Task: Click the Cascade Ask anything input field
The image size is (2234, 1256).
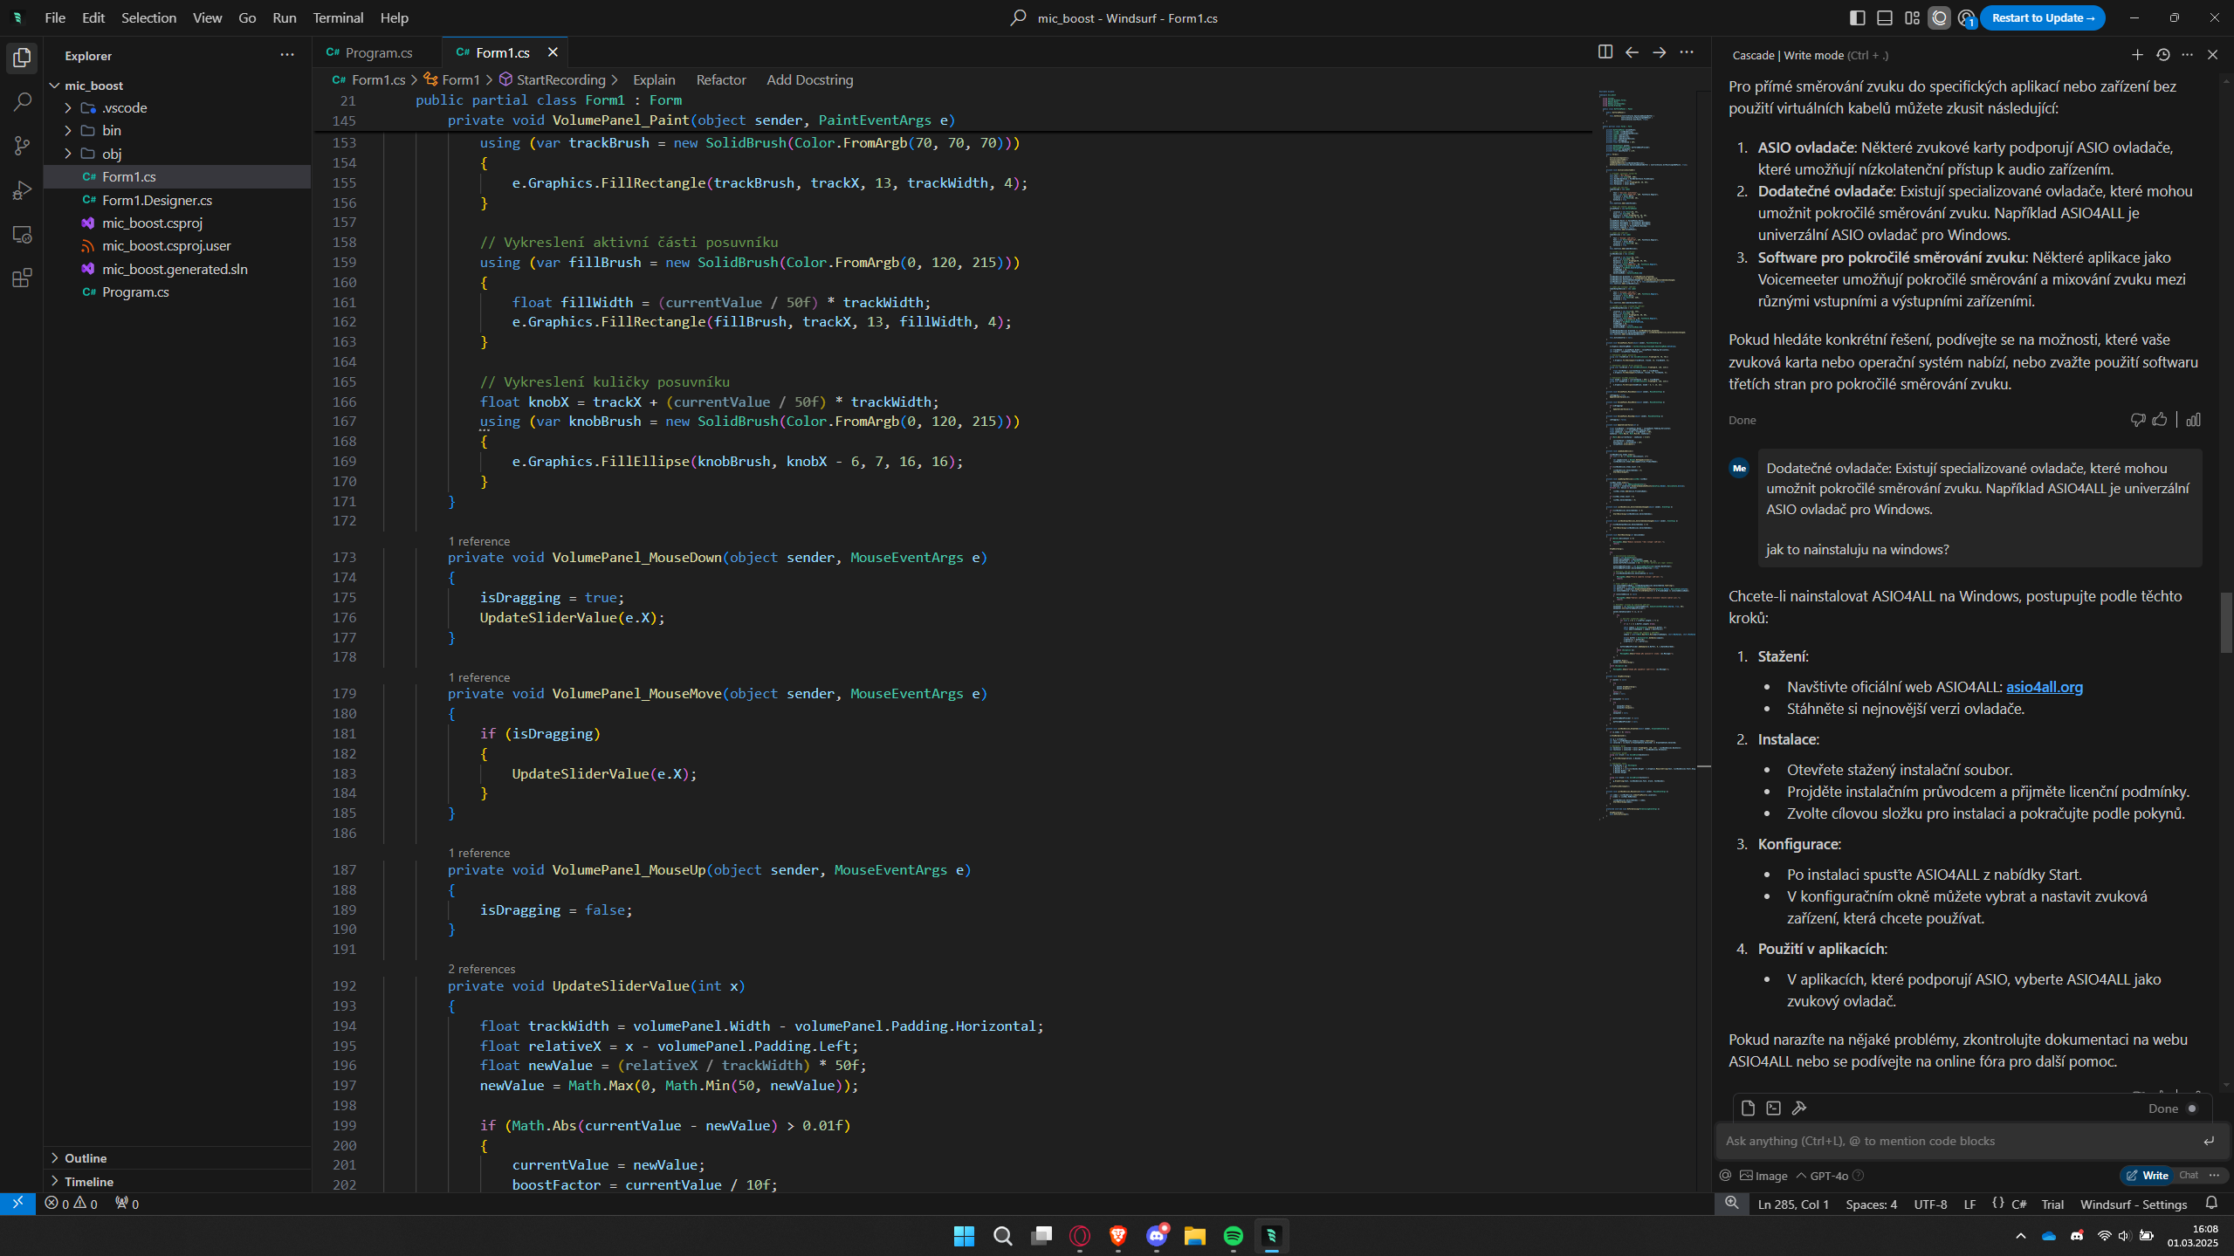Action: point(1956,1141)
